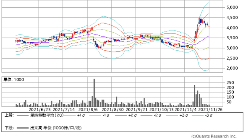The height and width of the screenshot is (139, 245).
Task: Click the purple moving average legend line
Action: coord(23,115)
